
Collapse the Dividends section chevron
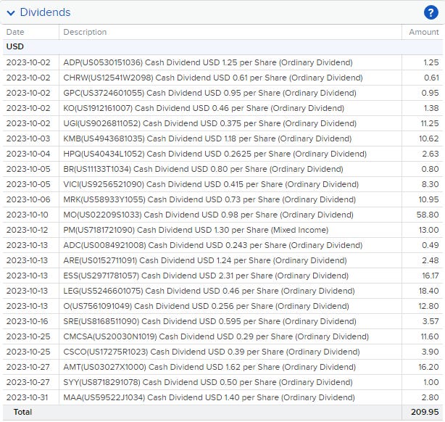tap(11, 13)
